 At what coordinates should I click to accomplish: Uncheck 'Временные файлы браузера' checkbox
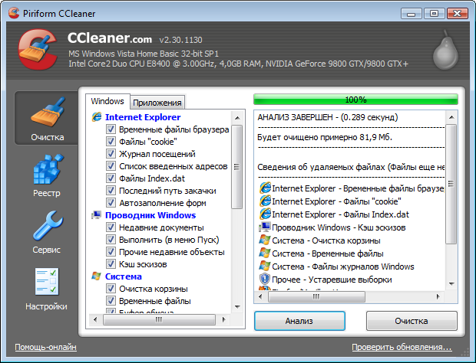tap(111, 129)
